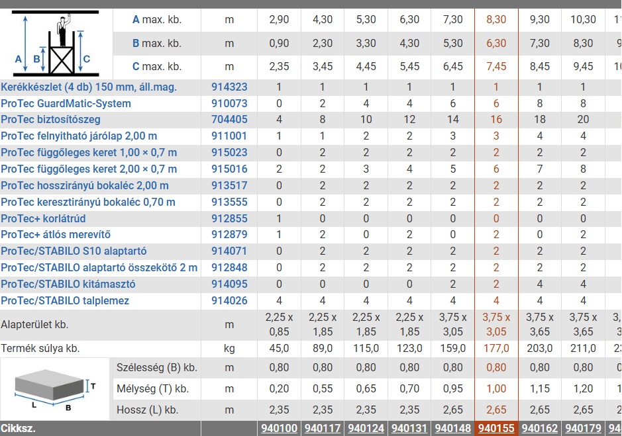This screenshot has height=436, width=622.
Task: Click the weight unit 'kg' cell
Action: [x=229, y=349]
